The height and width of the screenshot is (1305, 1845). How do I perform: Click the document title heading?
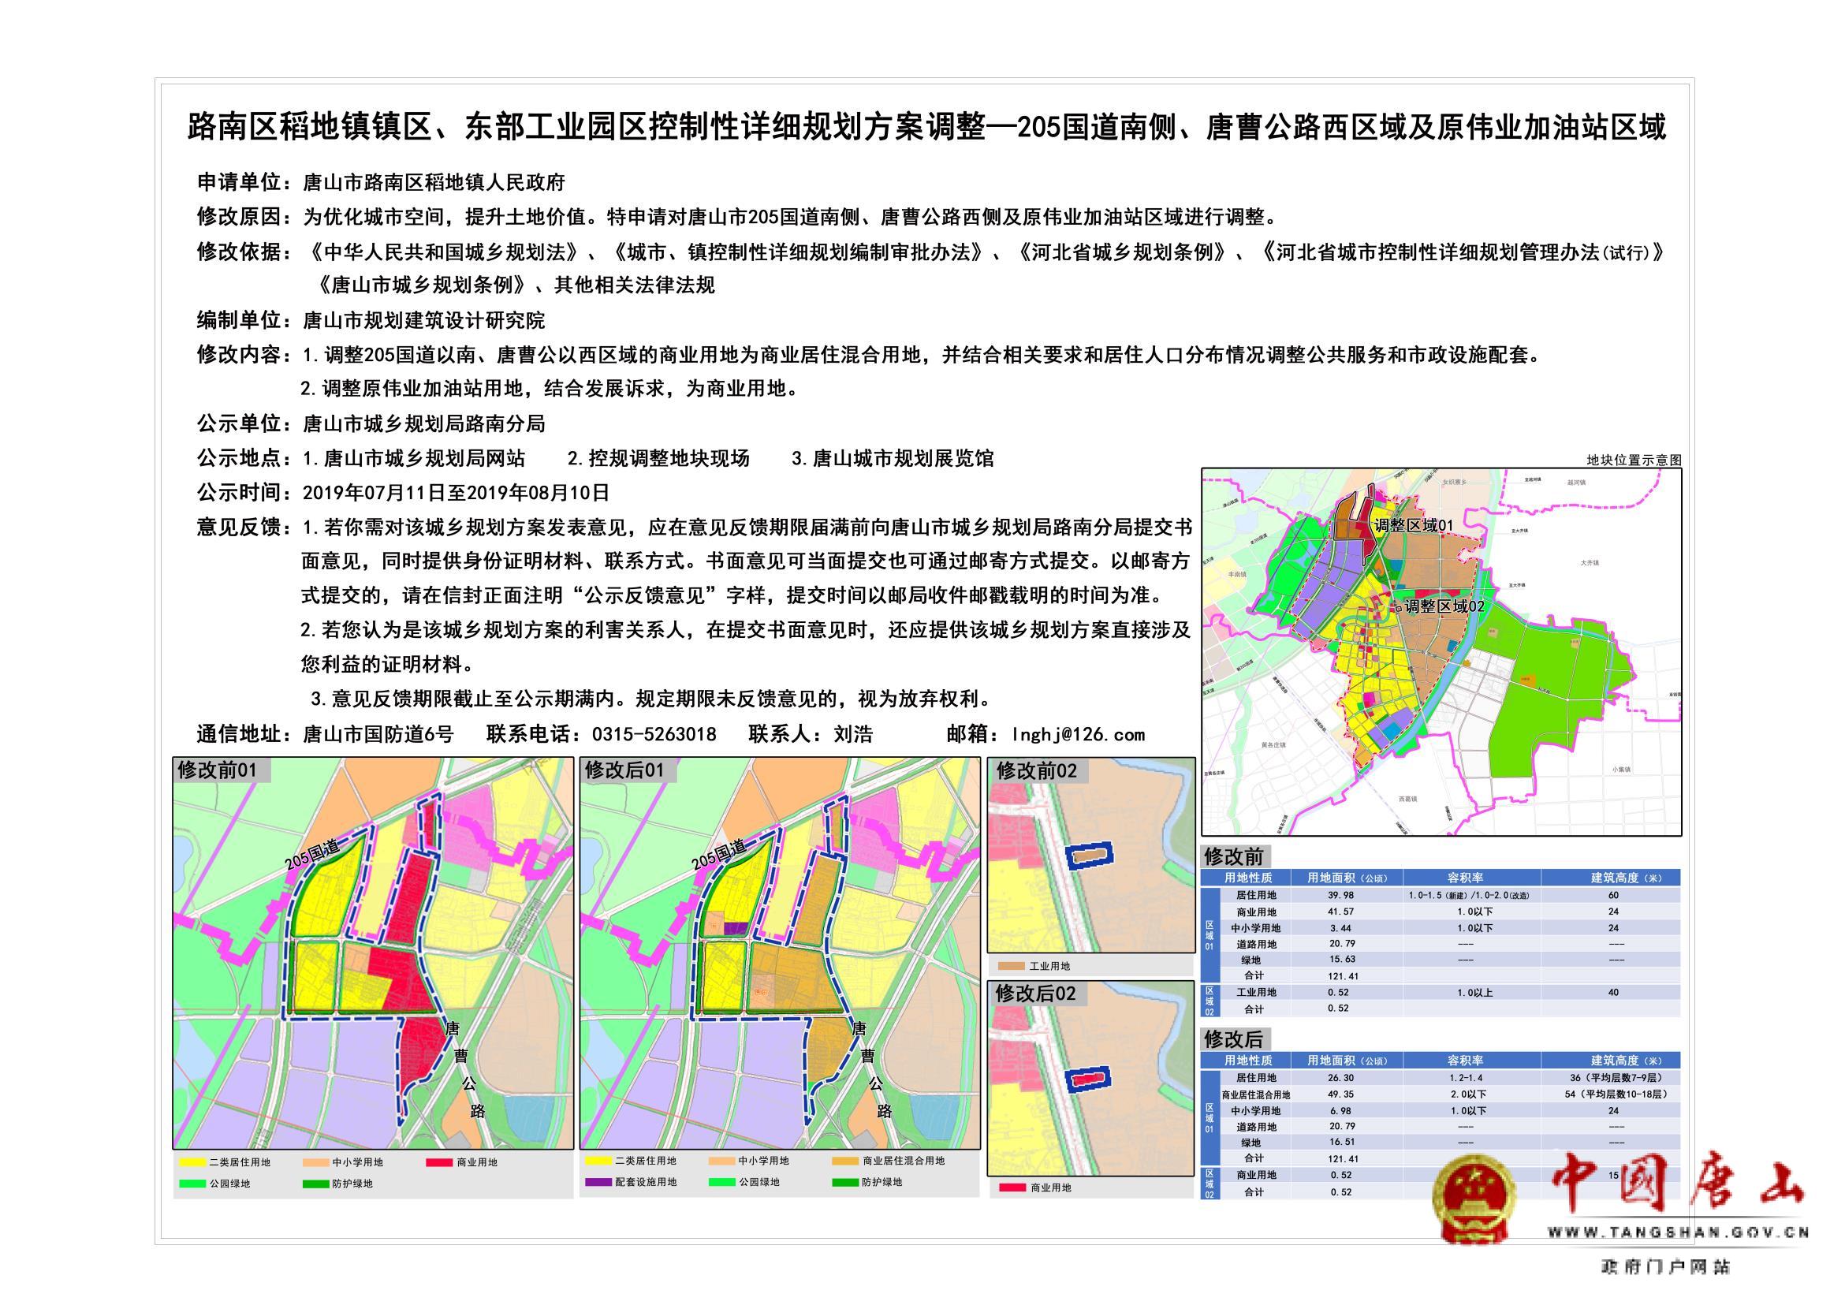927,127
